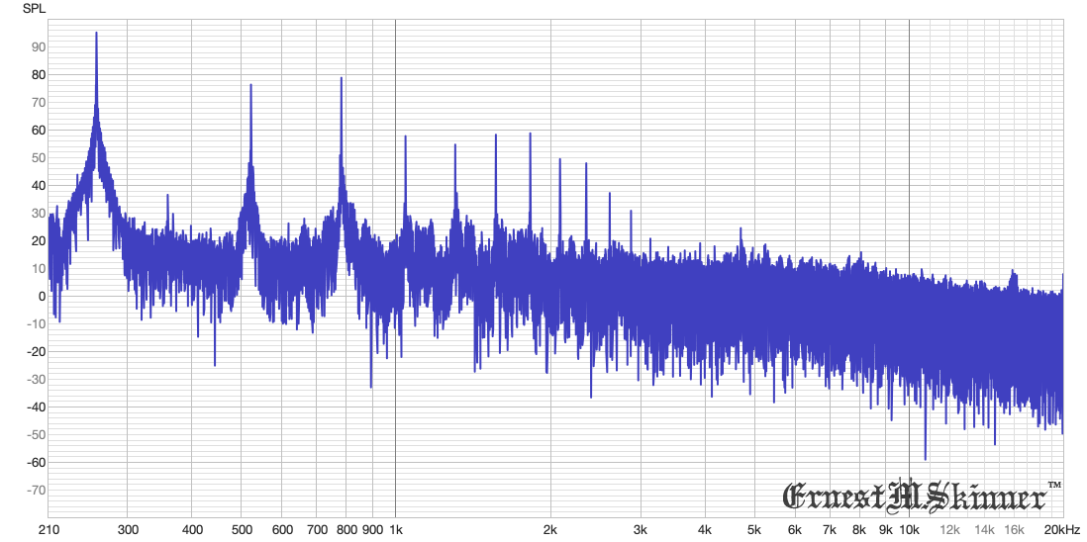This screenshot has height=542, width=1087.
Task: Pick the -50 label on SPL axis
Action: 38,435
